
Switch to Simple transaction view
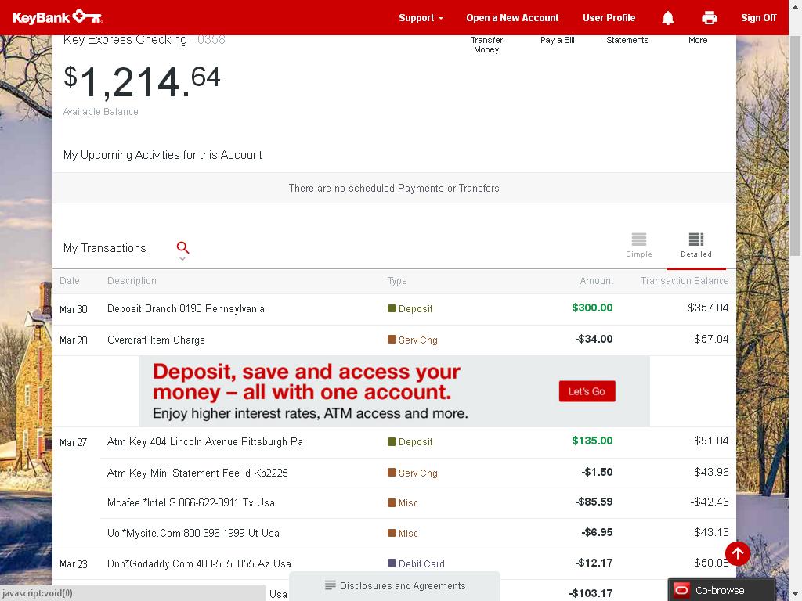[639, 245]
